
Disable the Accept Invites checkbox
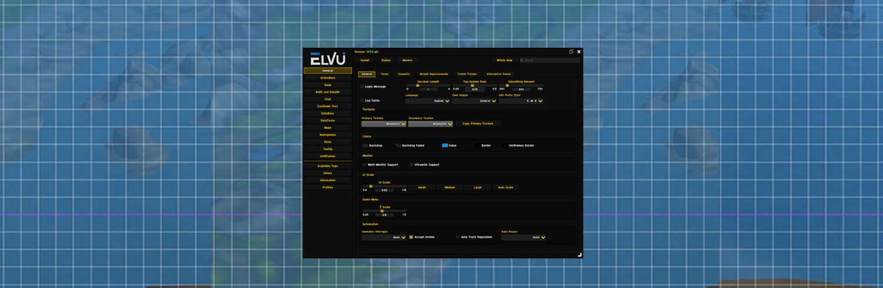click(411, 237)
